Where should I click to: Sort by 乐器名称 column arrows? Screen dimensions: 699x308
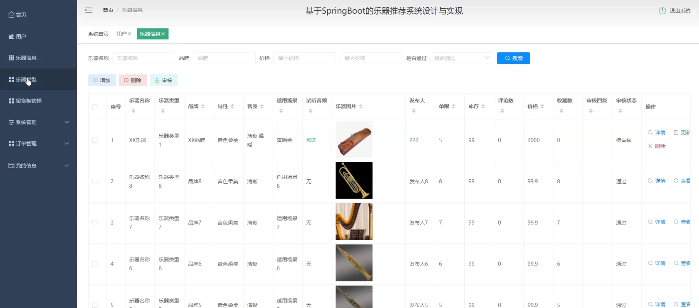click(133, 111)
